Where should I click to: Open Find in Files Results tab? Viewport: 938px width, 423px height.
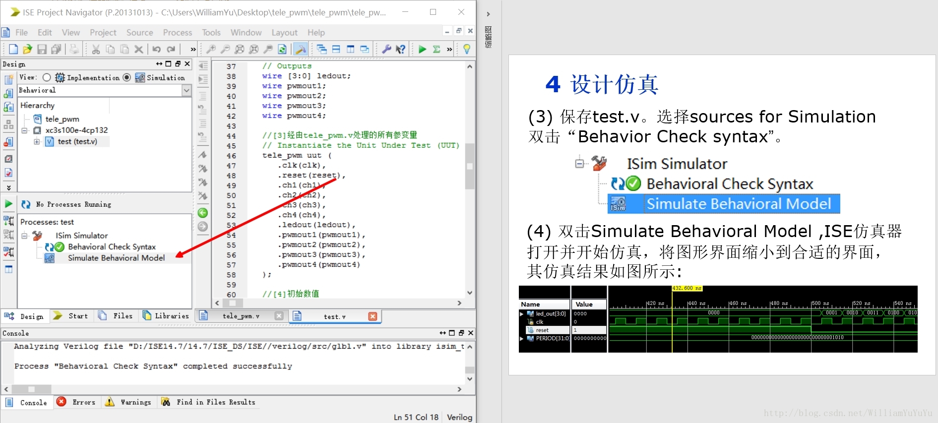[209, 402]
